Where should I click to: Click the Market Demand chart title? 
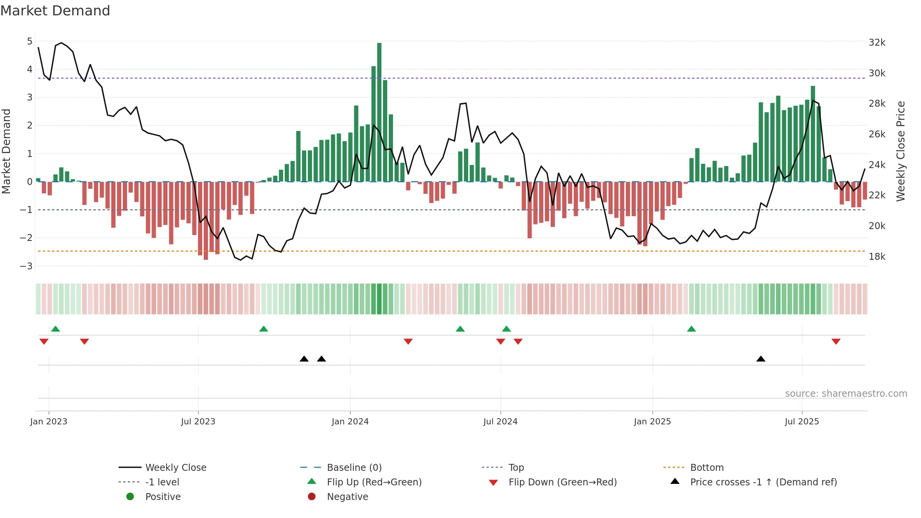55,11
